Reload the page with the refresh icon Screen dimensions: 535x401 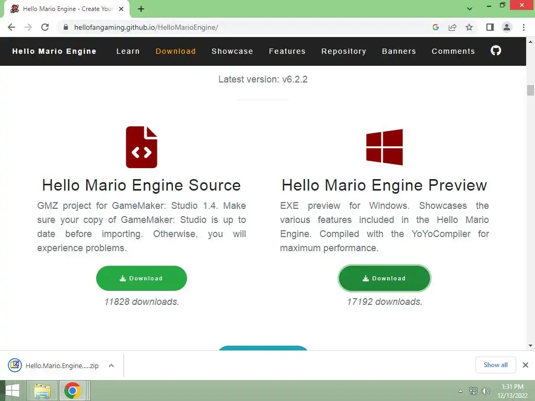[x=45, y=27]
